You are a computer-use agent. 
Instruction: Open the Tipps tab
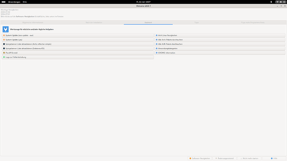click(x=197, y=22)
